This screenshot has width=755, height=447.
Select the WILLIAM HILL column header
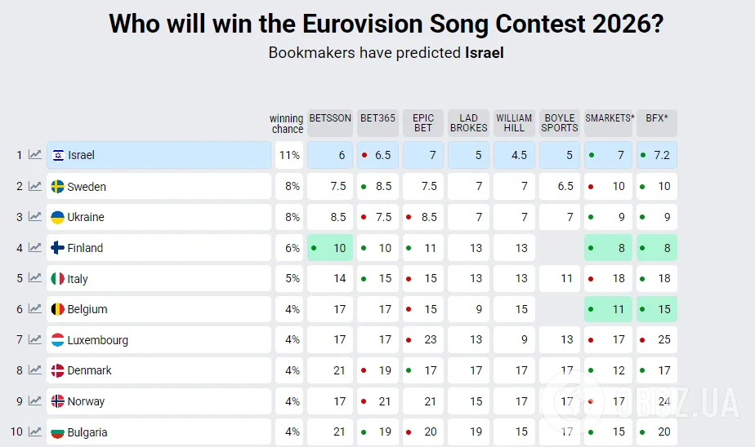coord(514,122)
